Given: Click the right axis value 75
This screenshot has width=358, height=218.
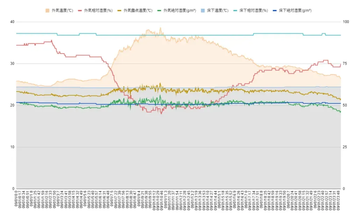Looking at the screenshot, I should 345,64.
